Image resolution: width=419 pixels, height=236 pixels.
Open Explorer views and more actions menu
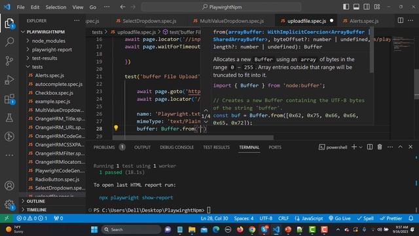[77, 20]
